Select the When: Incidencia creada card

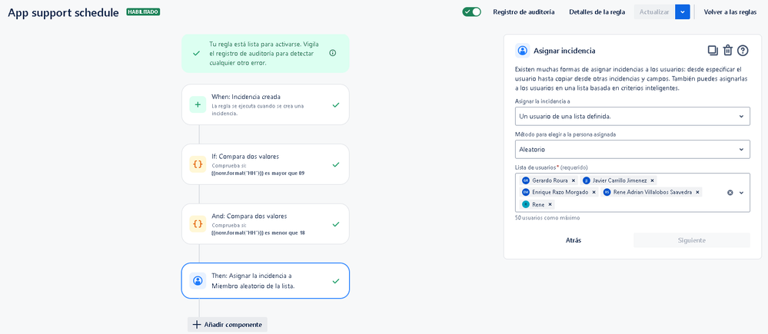(x=265, y=104)
